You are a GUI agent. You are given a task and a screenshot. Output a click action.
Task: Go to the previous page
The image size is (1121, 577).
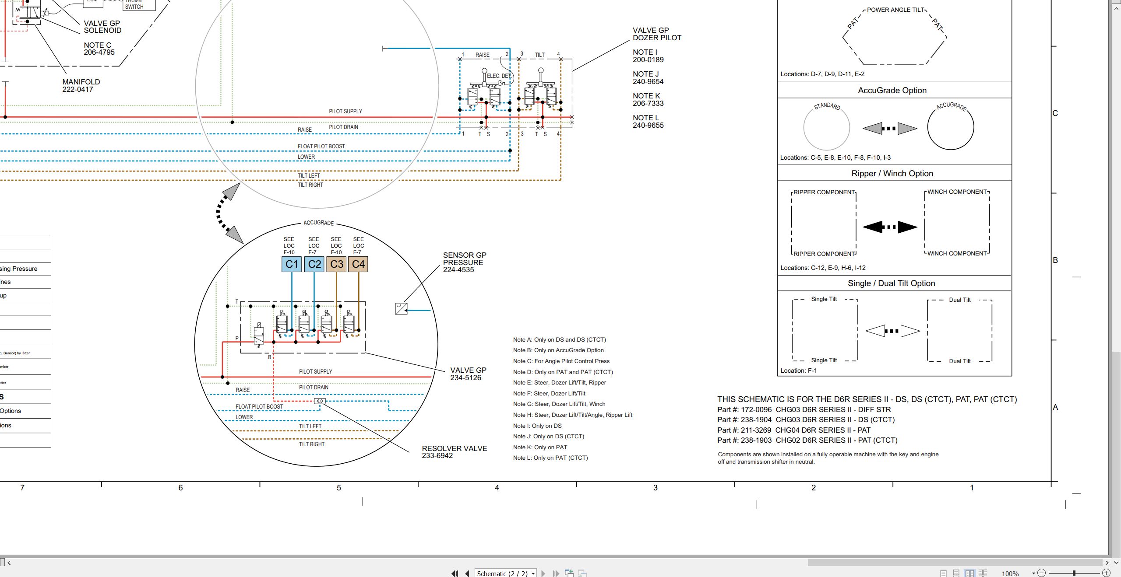pyautogui.click(x=467, y=573)
